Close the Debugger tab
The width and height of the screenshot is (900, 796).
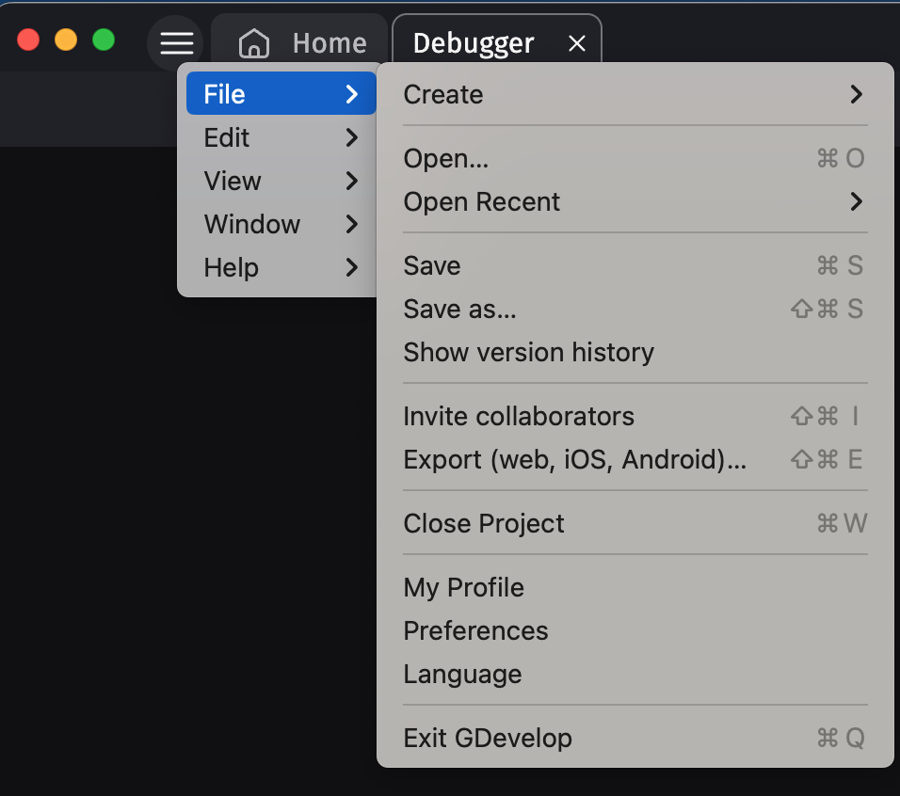pyautogui.click(x=577, y=42)
